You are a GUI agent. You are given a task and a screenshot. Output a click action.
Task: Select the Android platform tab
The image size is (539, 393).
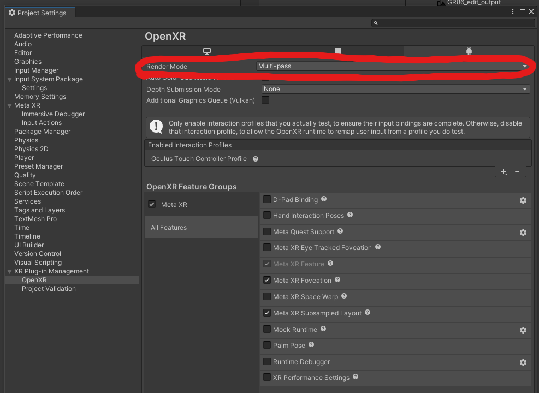(469, 51)
